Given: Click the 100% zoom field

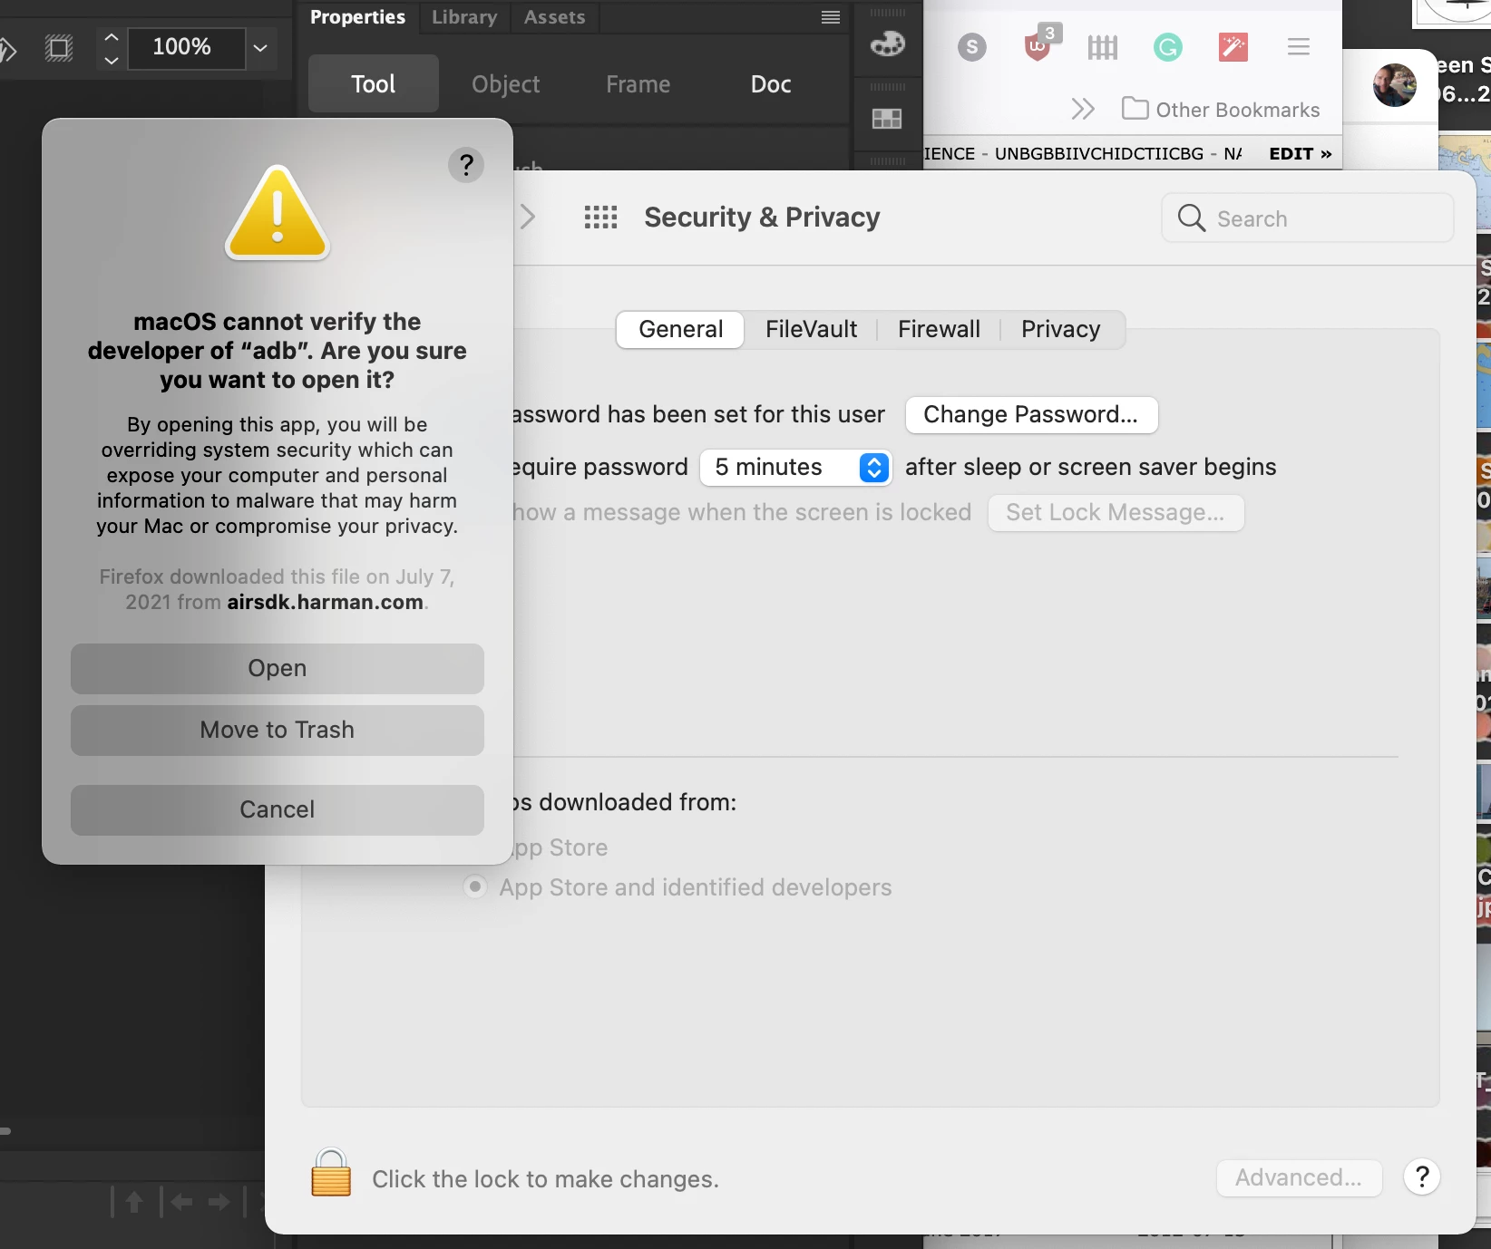Looking at the screenshot, I should pyautogui.click(x=186, y=48).
